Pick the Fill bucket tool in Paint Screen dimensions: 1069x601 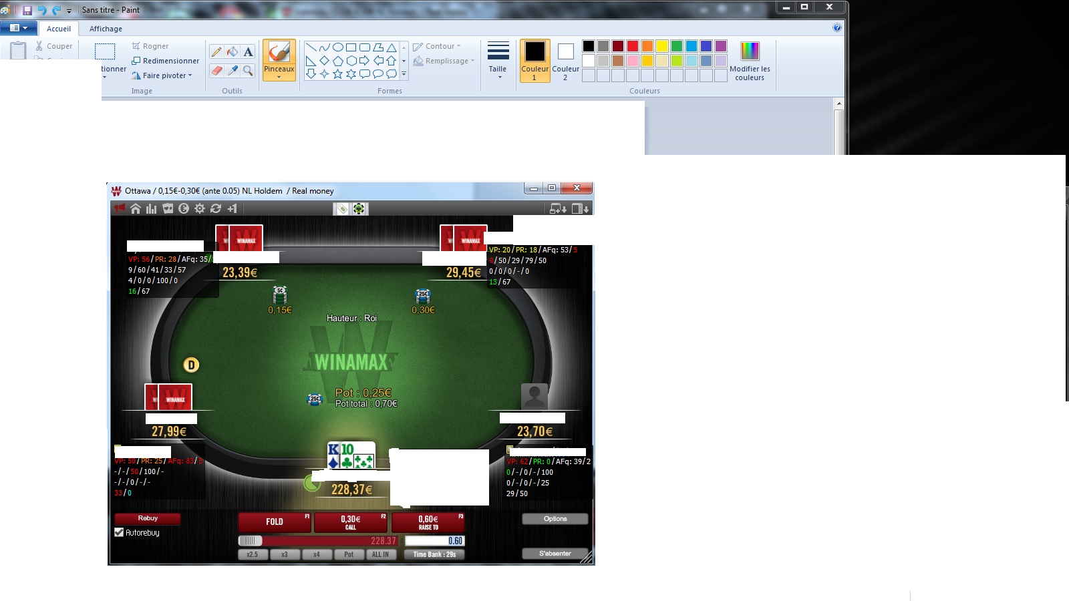pyautogui.click(x=233, y=52)
